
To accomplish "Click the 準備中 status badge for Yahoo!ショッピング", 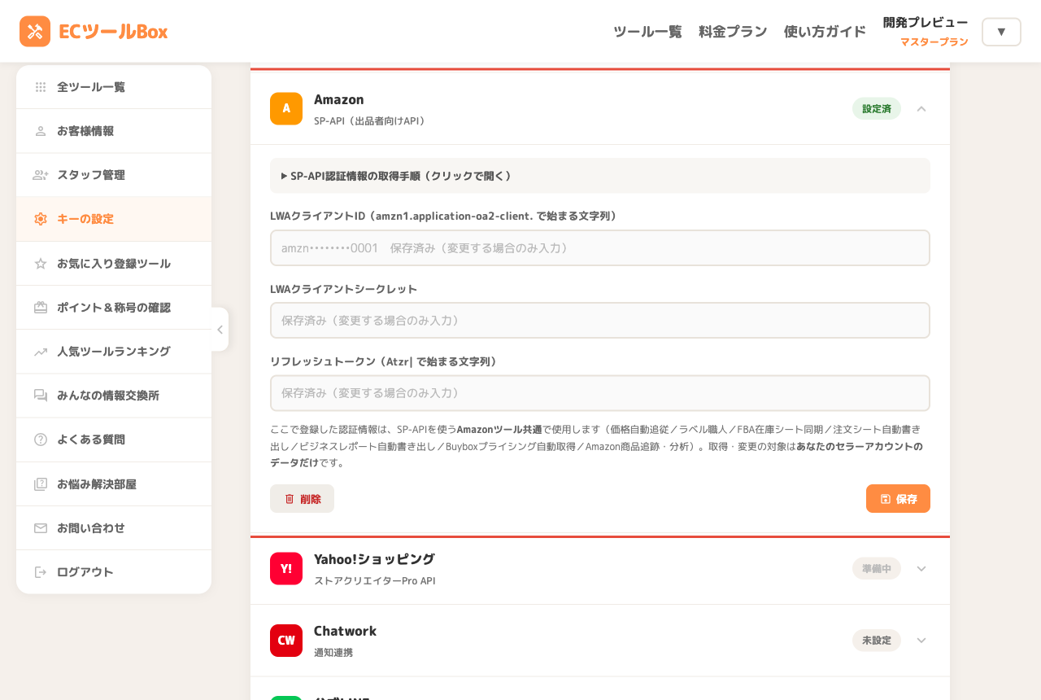I will [877, 568].
